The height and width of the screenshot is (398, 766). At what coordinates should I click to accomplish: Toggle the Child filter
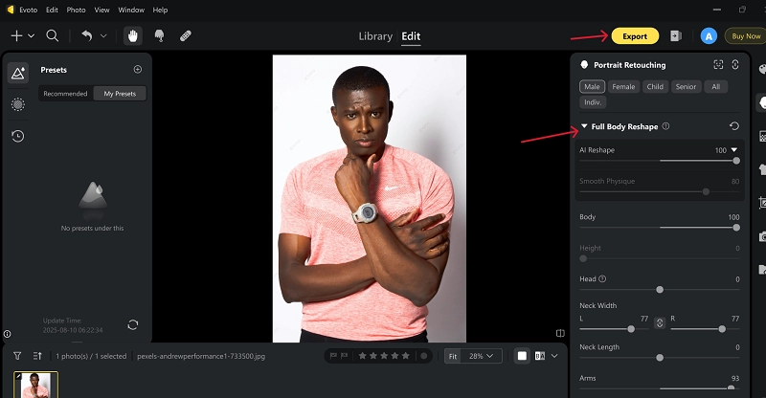point(655,86)
